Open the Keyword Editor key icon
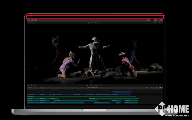Image resolution: width=192 pixels, height=120 pixels. pyautogui.click(x=32, y=20)
